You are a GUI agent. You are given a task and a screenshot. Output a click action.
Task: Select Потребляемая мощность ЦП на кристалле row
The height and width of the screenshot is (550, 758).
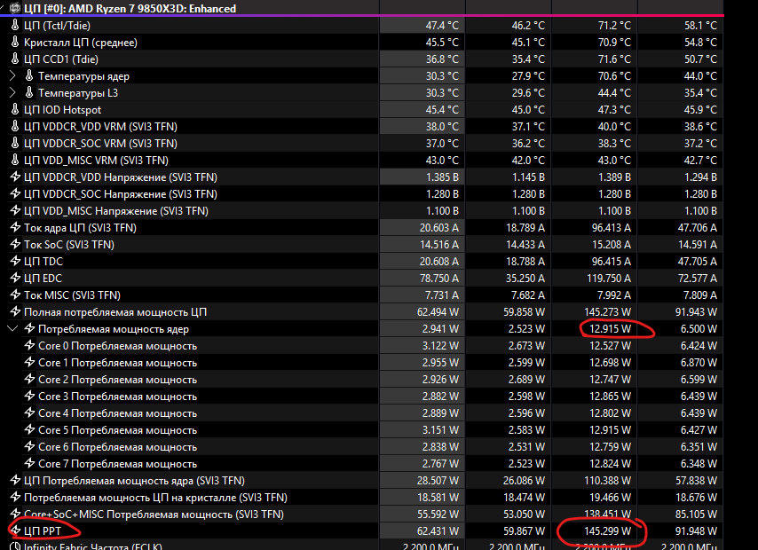pos(155,498)
